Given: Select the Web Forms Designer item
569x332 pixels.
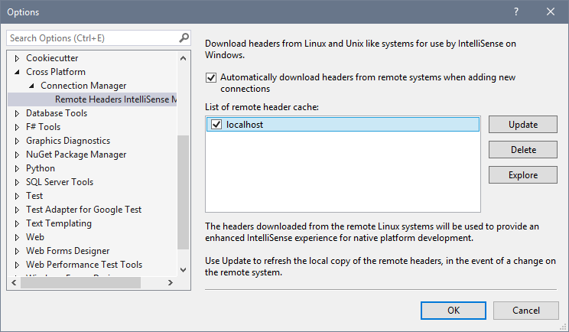Looking at the screenshot, I should (x=67, y=251).
